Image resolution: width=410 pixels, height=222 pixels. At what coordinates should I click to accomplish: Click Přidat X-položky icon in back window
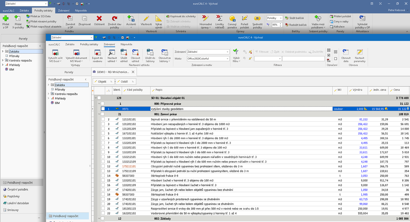pos(18,19)
